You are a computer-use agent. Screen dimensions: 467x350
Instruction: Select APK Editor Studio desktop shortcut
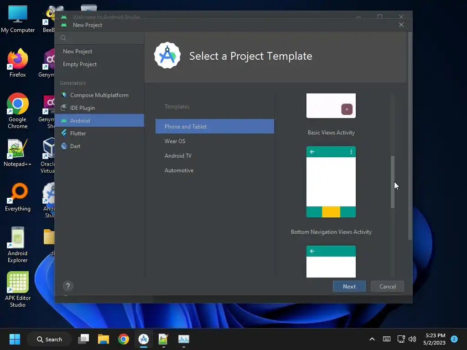[18, 289]
